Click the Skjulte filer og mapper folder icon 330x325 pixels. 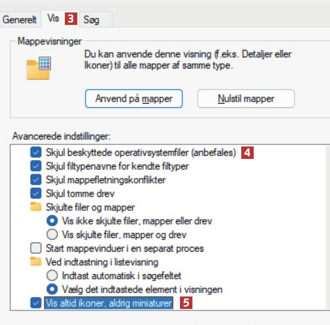pos(36,207)
